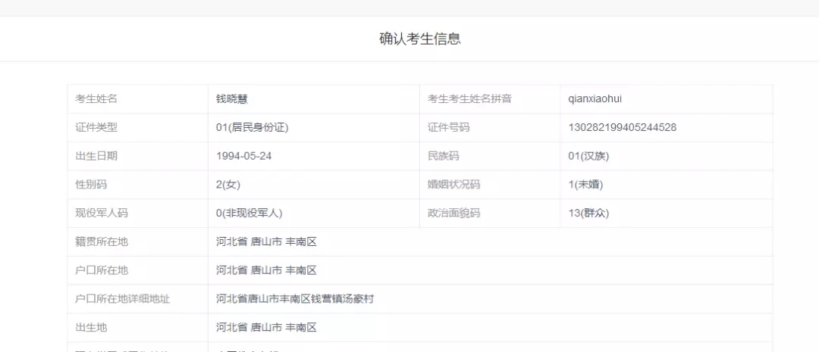Screen dimensions: 819x352
Task: Click the value 0(非现役军人)
Action: [249, 213]
